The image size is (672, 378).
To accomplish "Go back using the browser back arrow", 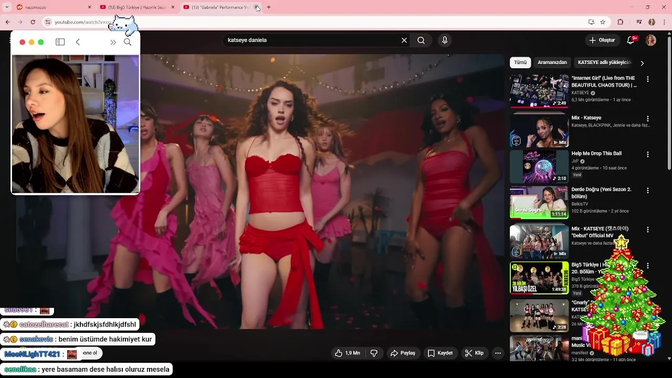I will point(7,22).
